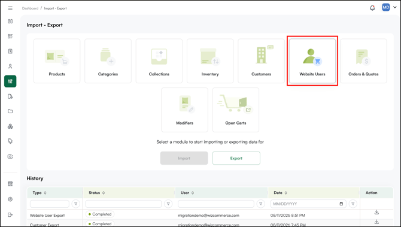The image size is (401, 227).
Task: Expand the user account chevron
Action: coord(394,7)
